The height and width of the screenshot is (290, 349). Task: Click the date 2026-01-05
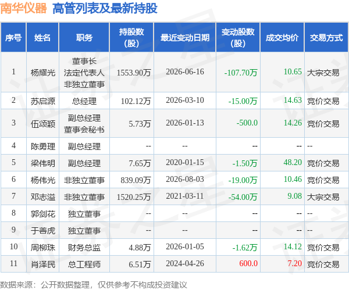[185, 246]
